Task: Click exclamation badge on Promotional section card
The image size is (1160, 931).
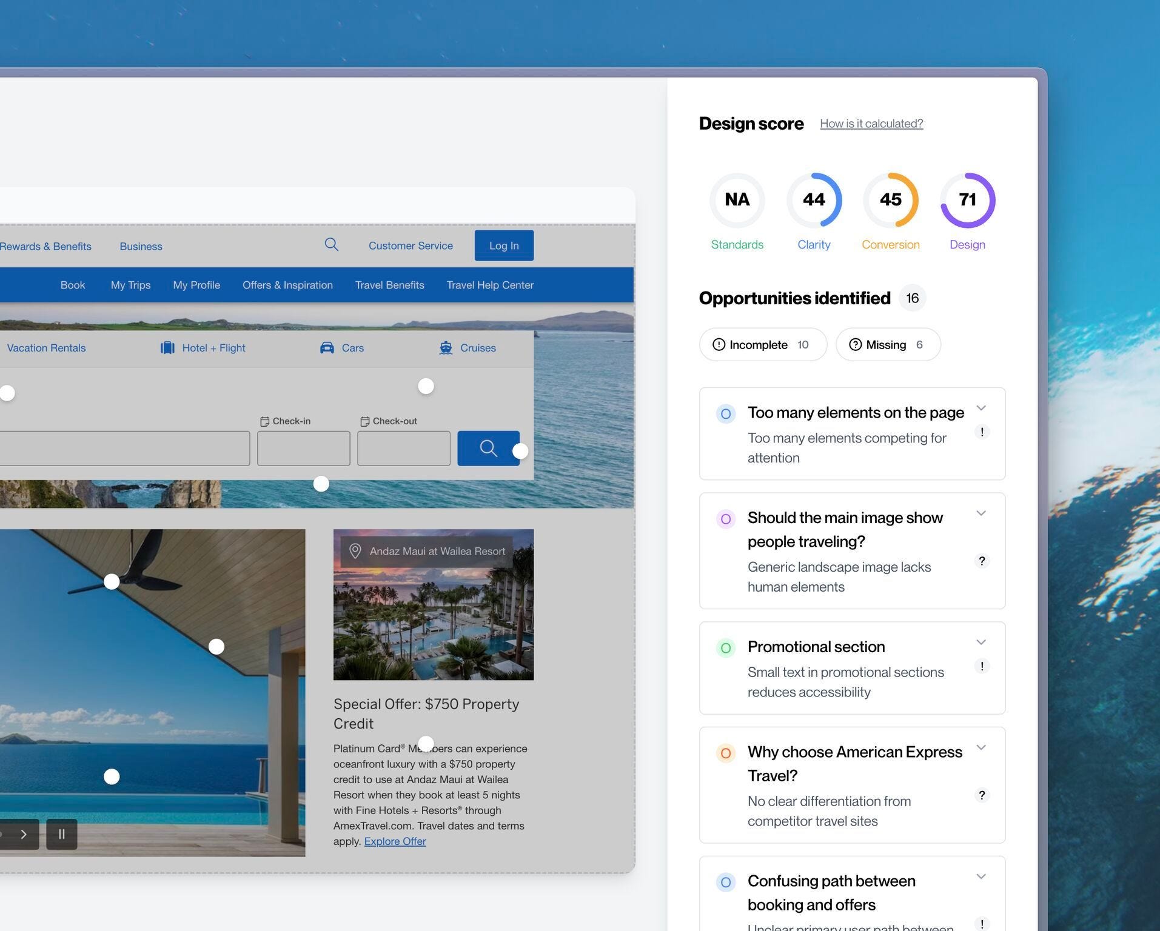Action: [x=982, y=666]
